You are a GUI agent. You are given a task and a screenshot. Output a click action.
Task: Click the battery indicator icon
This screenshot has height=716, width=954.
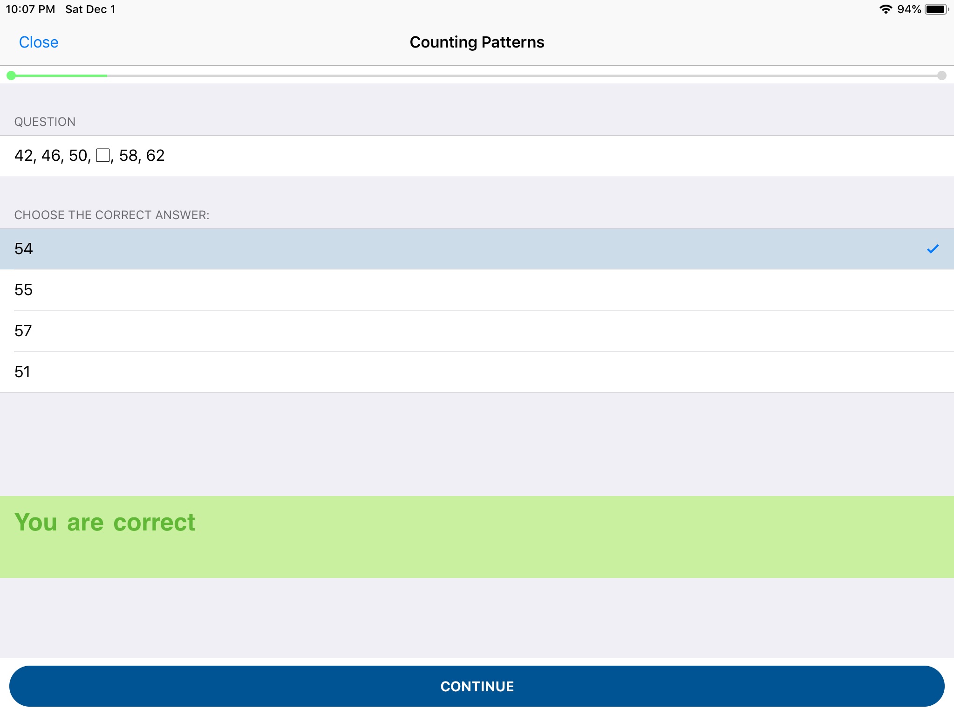(x=937, y=9)
